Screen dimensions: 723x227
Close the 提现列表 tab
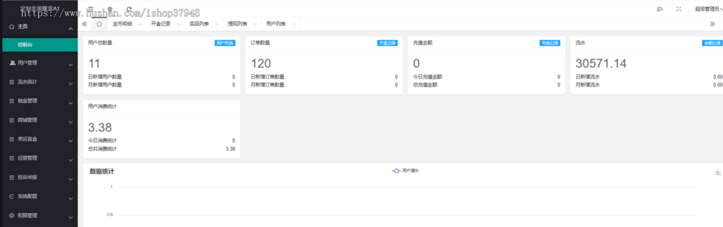coord(255,25)
